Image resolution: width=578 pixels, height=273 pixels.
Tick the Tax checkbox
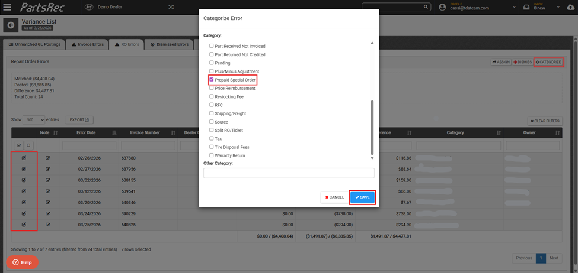(x=211, y=138)
